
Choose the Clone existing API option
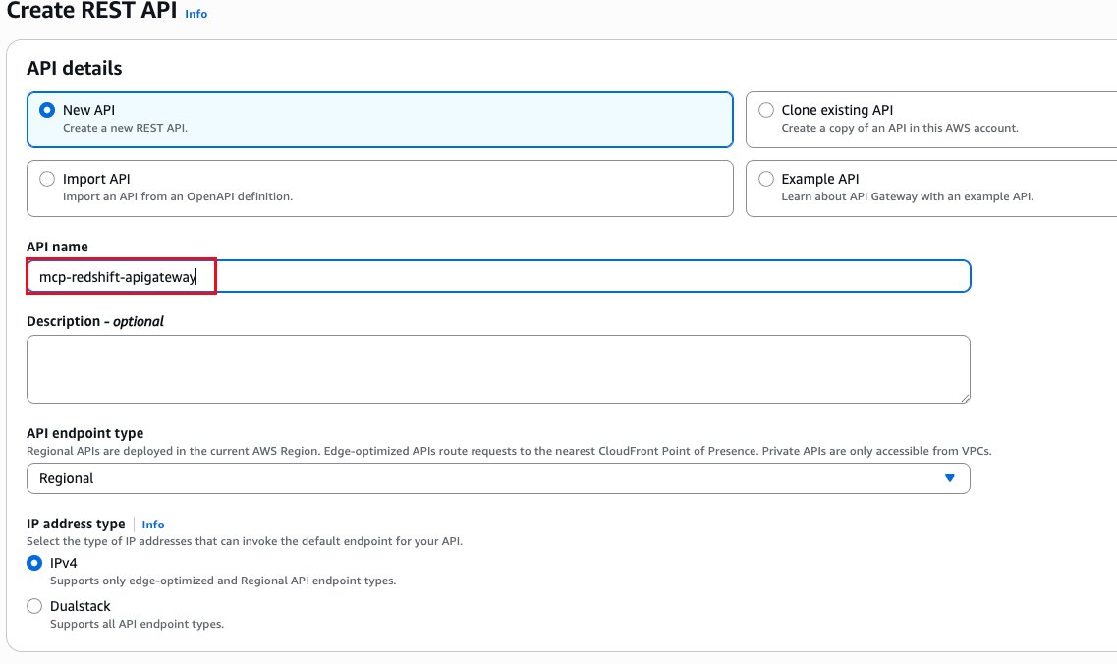(766, 110)
